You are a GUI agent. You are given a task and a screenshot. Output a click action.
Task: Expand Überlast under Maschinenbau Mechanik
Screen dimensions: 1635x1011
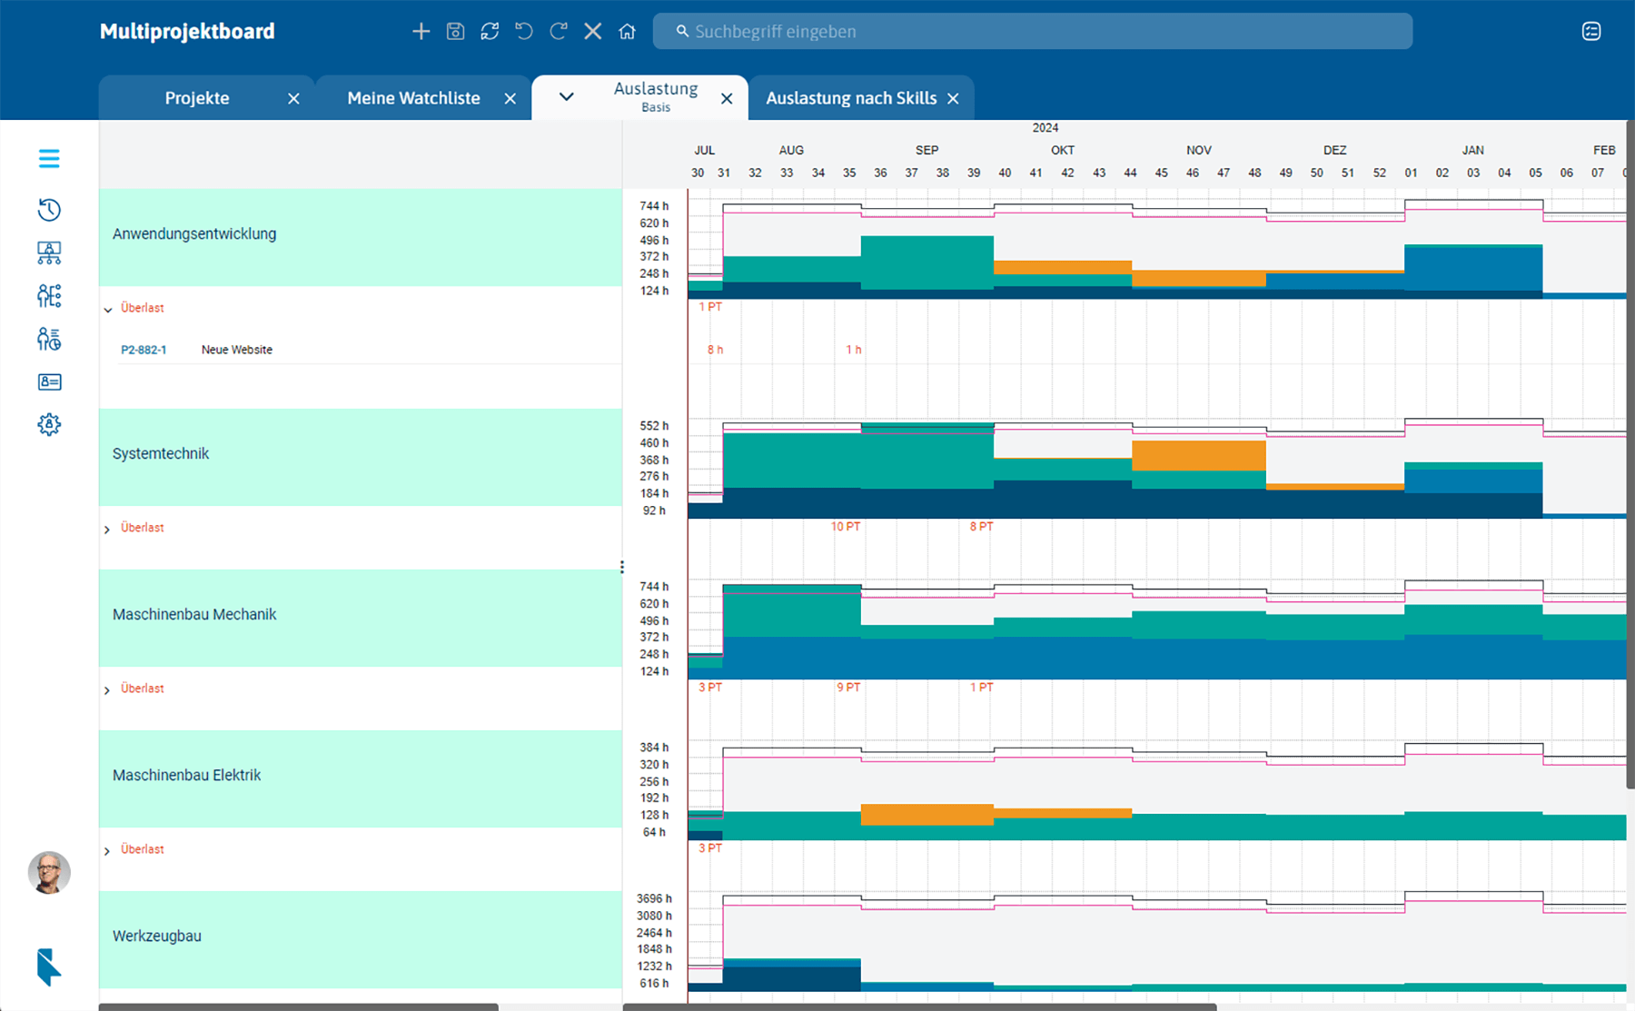[107, 690]
